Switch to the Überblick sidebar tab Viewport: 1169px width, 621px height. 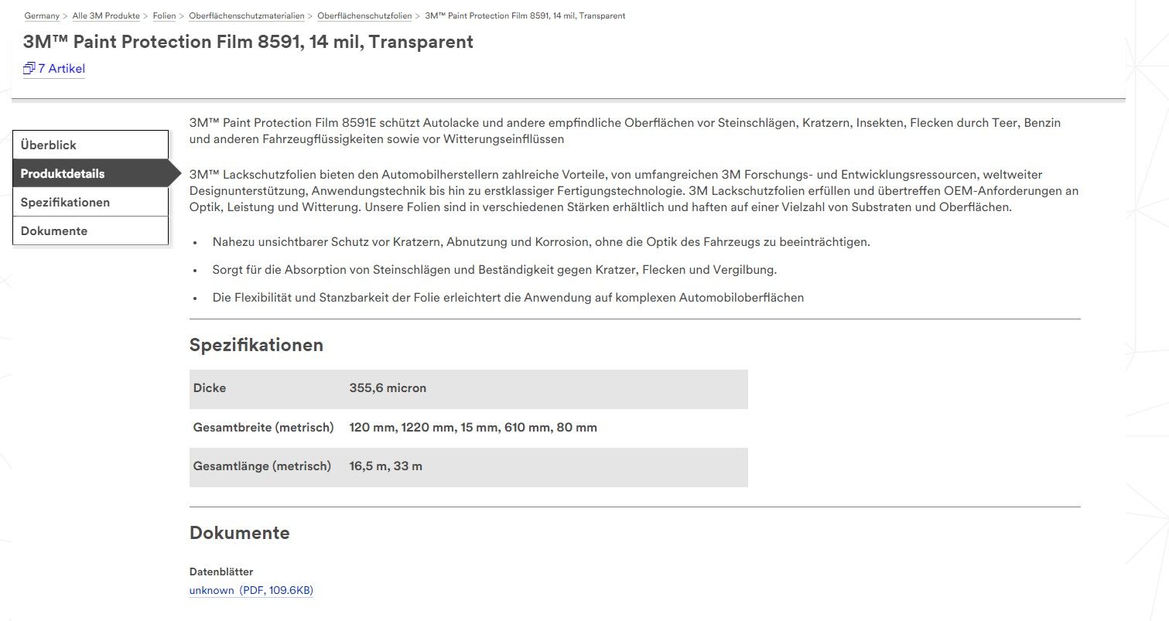[91, 145]
